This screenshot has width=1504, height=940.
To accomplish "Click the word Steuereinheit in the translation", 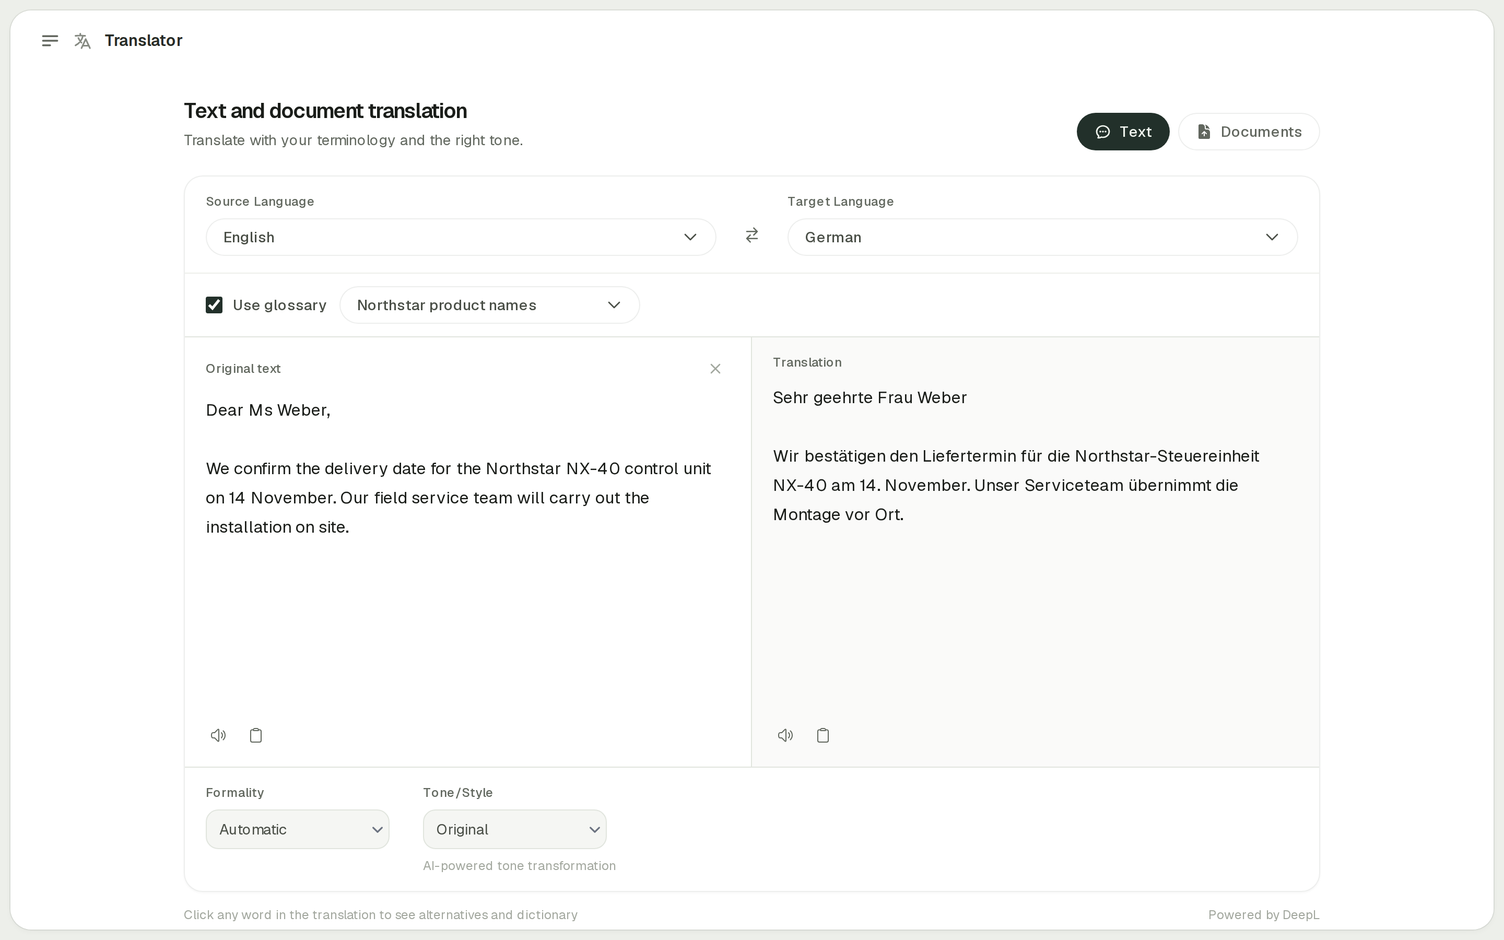I will tap(1208, 456).
